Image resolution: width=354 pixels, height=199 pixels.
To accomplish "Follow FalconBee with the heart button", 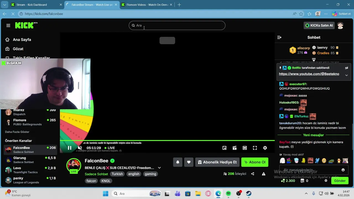I will [x=189, y=162].
